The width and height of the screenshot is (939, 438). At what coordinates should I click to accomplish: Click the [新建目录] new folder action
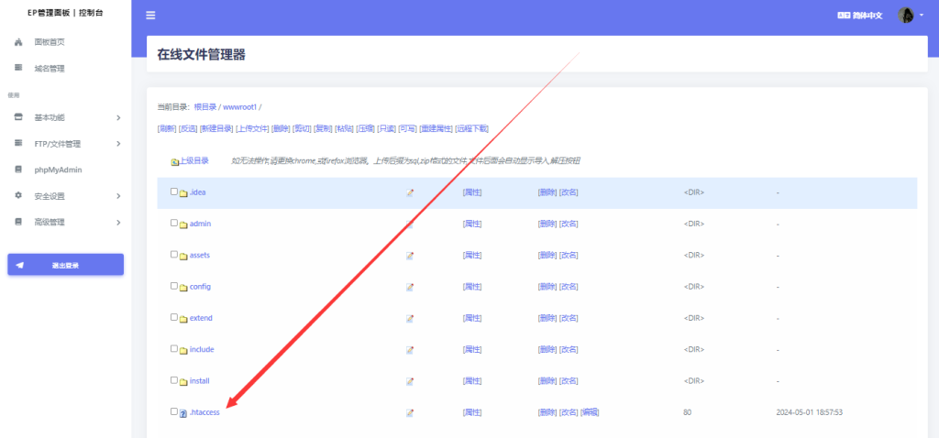216,128
